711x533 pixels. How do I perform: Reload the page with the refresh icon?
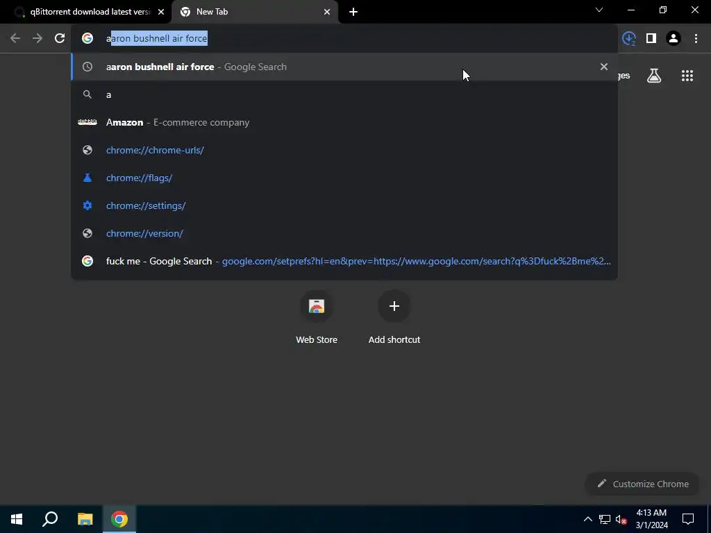pyautogui.click(x=60, y=39)
